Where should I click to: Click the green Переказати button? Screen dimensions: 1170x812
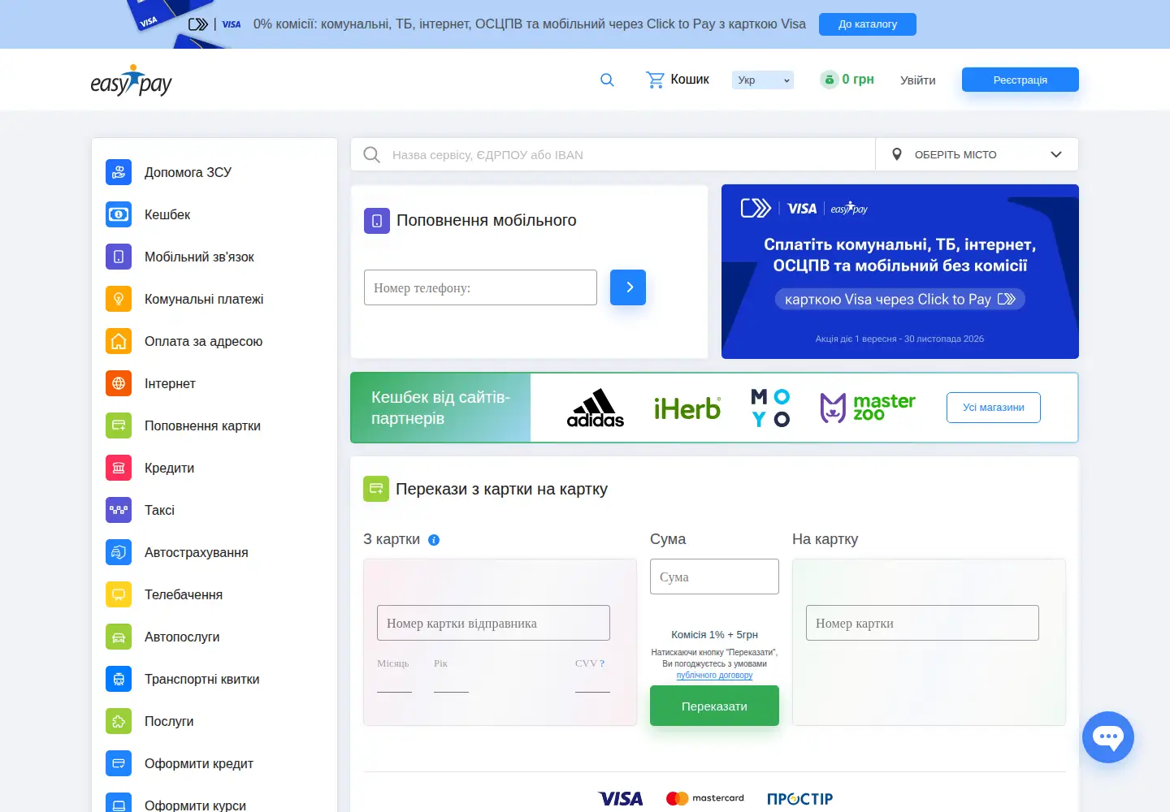click(714, 706)
